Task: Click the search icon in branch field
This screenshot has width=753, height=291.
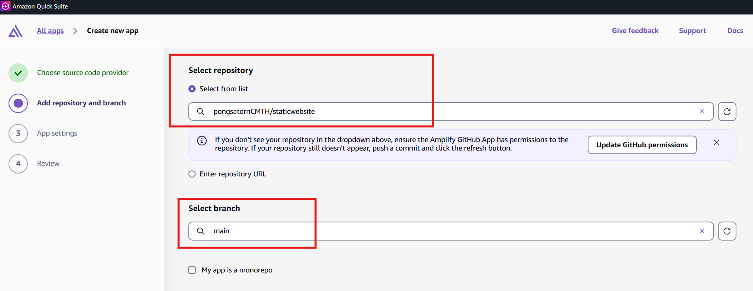Action: tap(200, 231)
